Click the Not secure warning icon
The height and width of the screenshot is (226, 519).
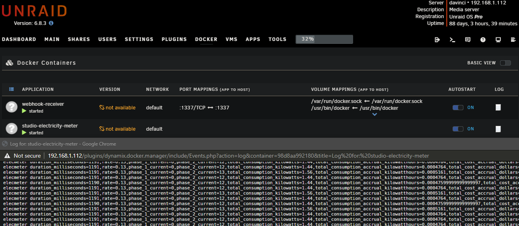coord(7,156)
